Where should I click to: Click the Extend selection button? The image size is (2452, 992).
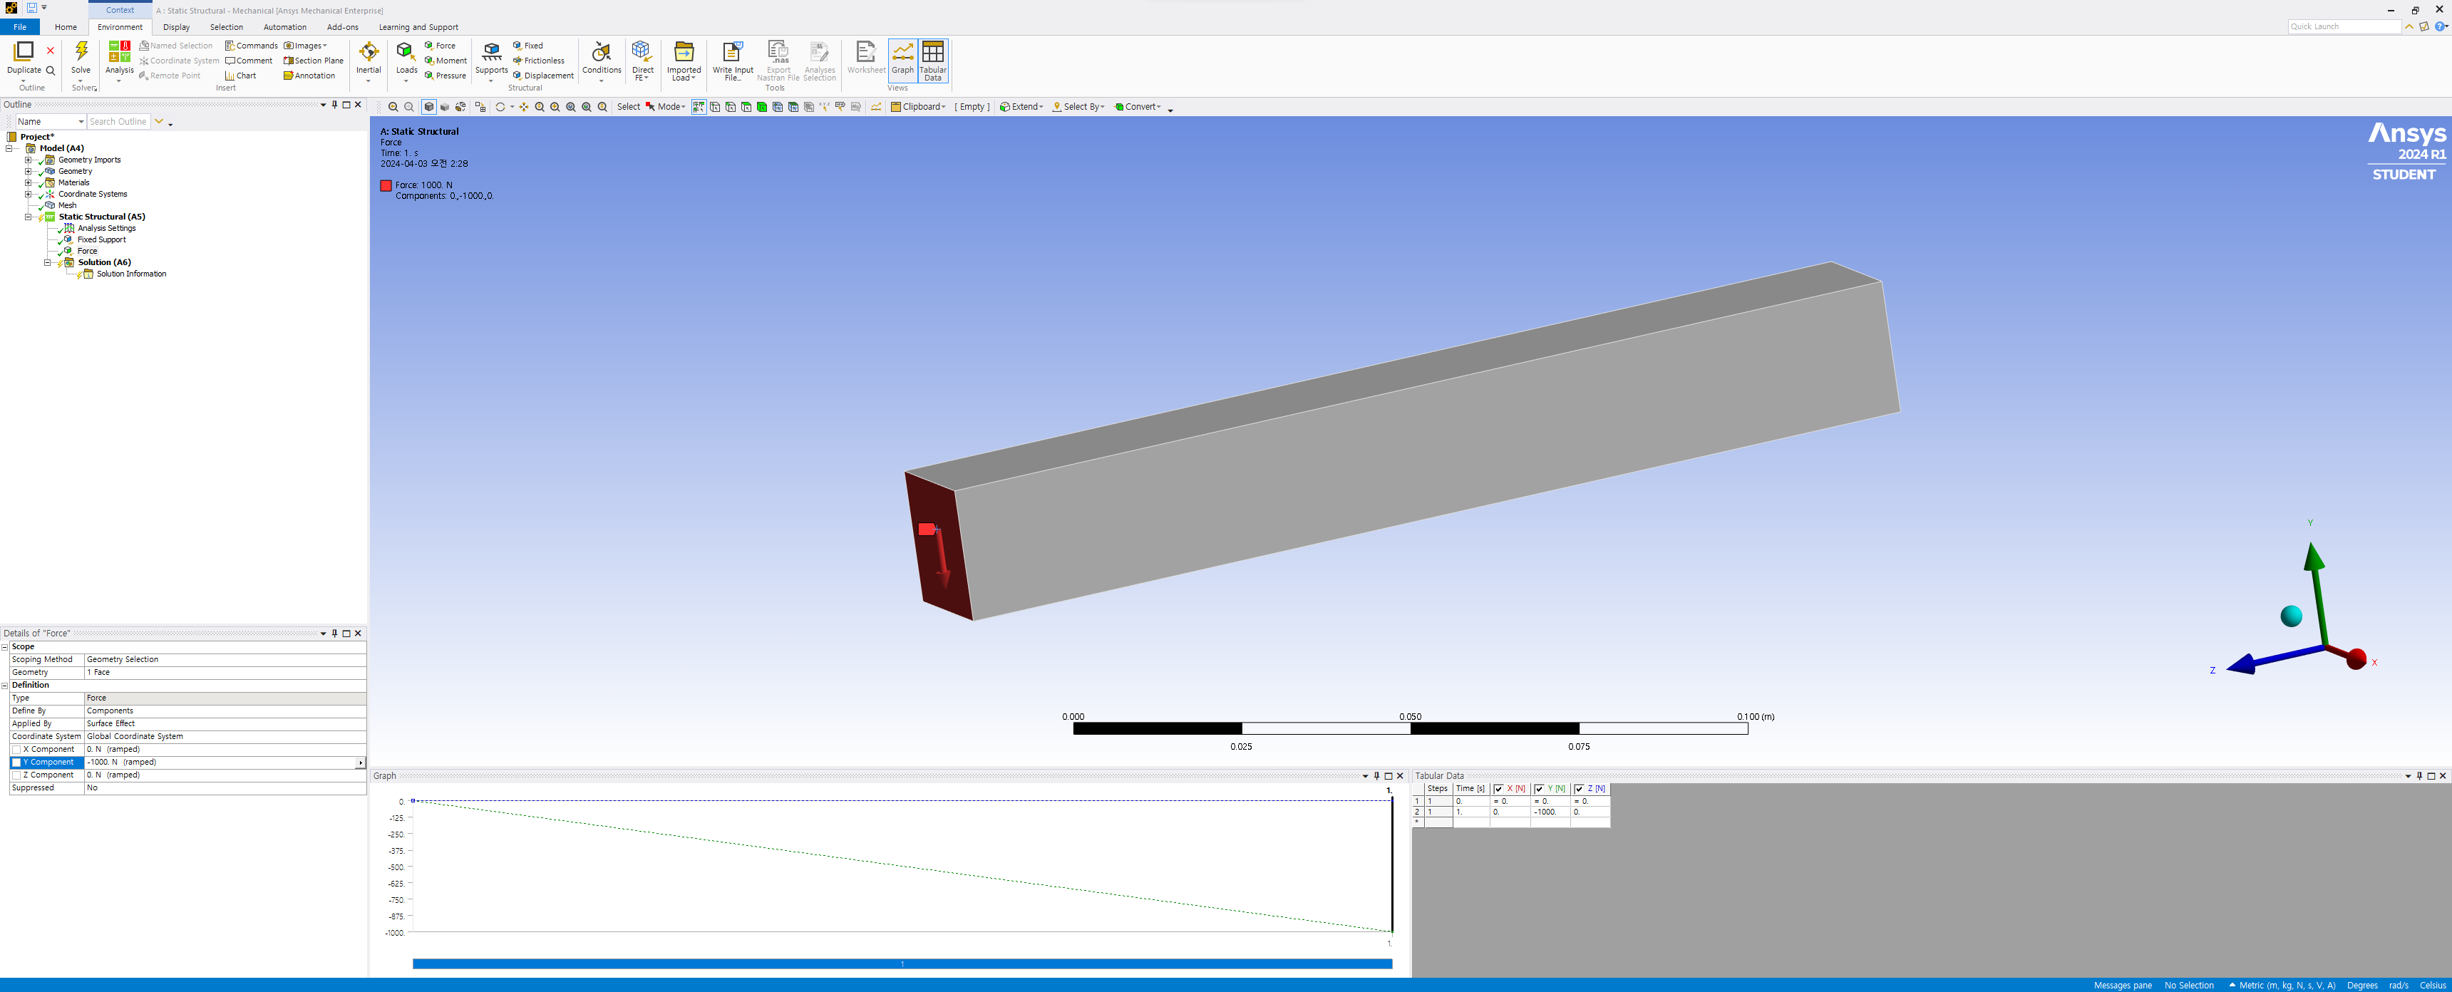click(x=1021, y=107)
